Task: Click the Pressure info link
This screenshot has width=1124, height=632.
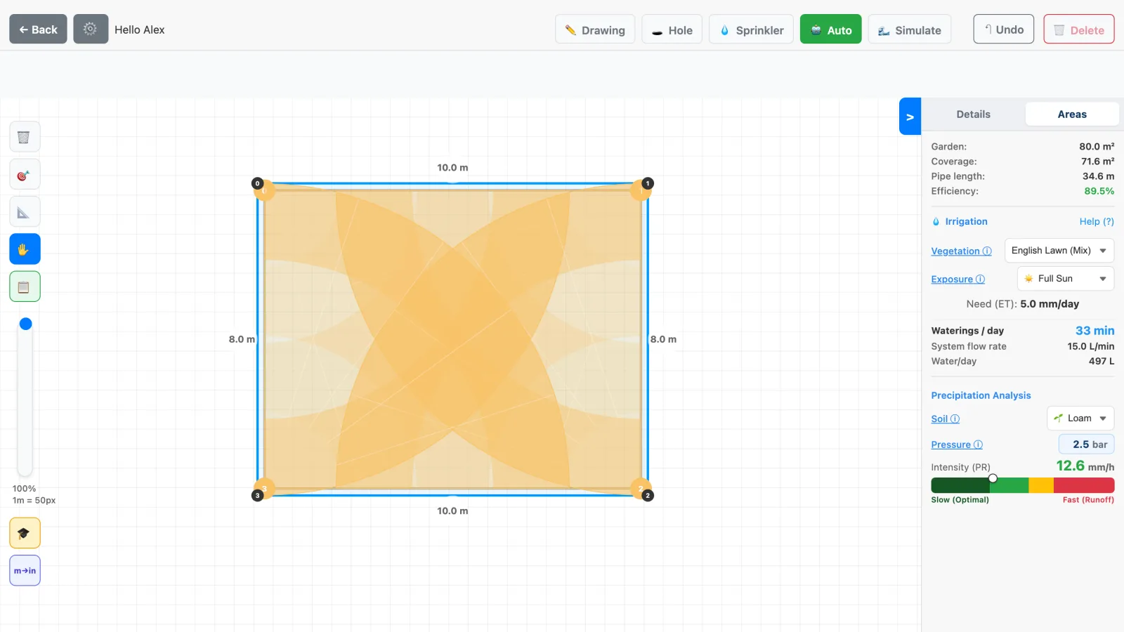Action: [957, 445]
